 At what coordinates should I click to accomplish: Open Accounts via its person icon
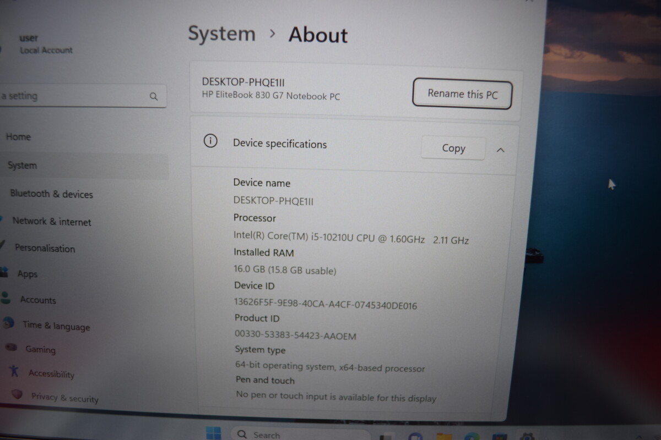point(6,298)
